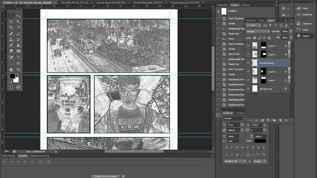Image resolution: width=317 pixels, height=178 pixels.
Task: Open the layer filter Kind dropdown
Action: coord(254,25)
